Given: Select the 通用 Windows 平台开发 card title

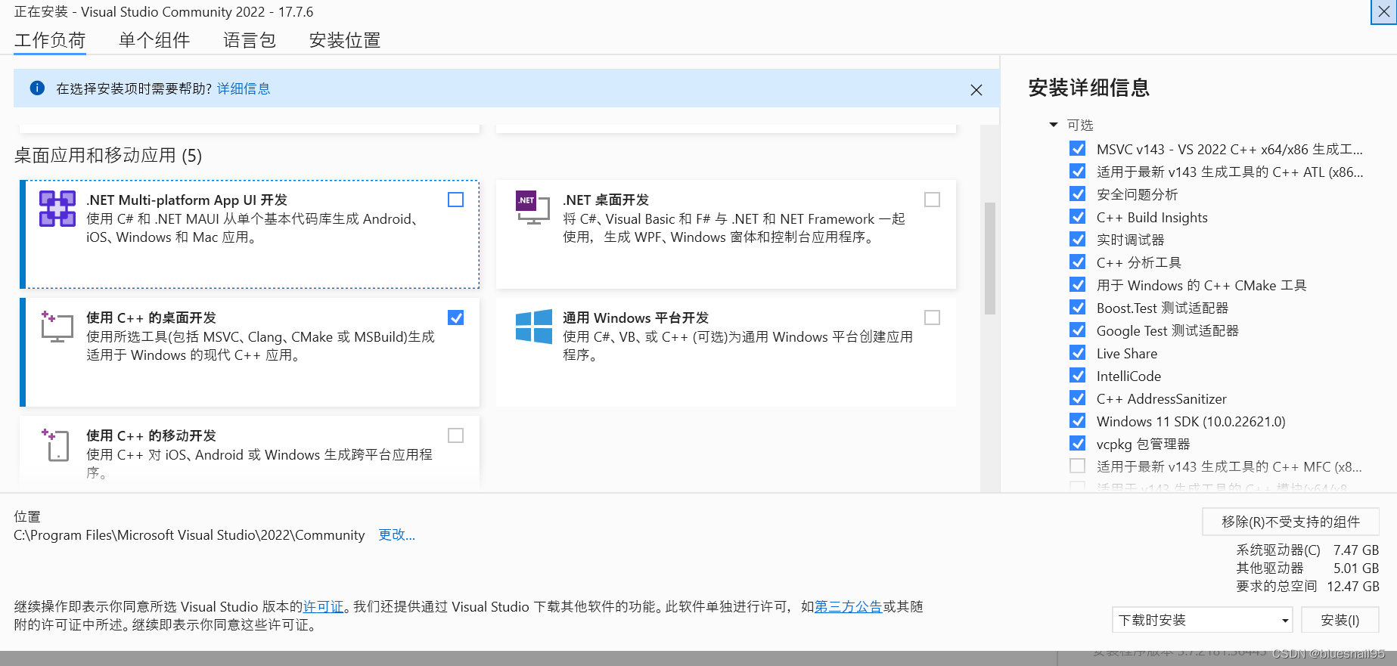Looking at the screenshot, I should (x=636, y=318).
